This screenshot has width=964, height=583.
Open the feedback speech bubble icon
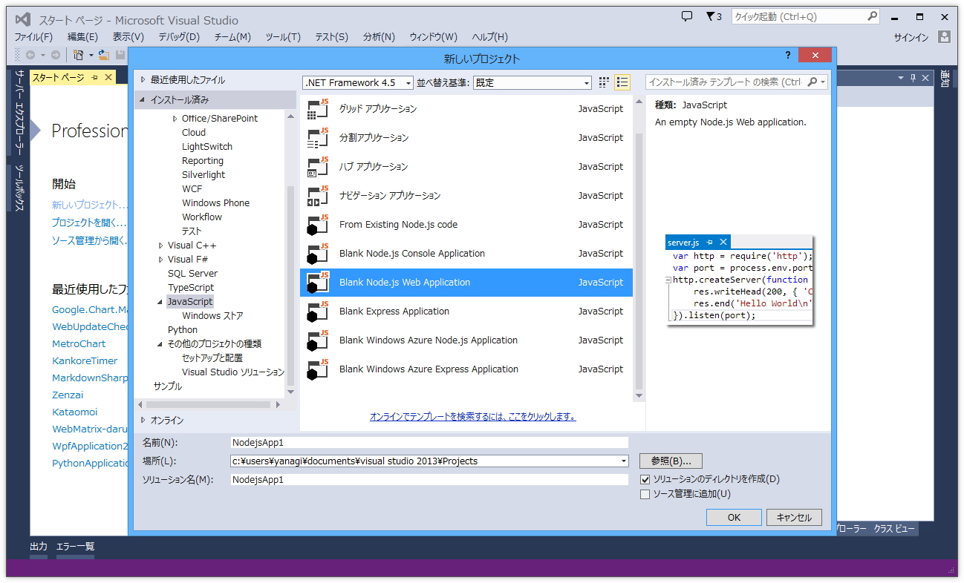pyautogui.click(x=687, y=16)
